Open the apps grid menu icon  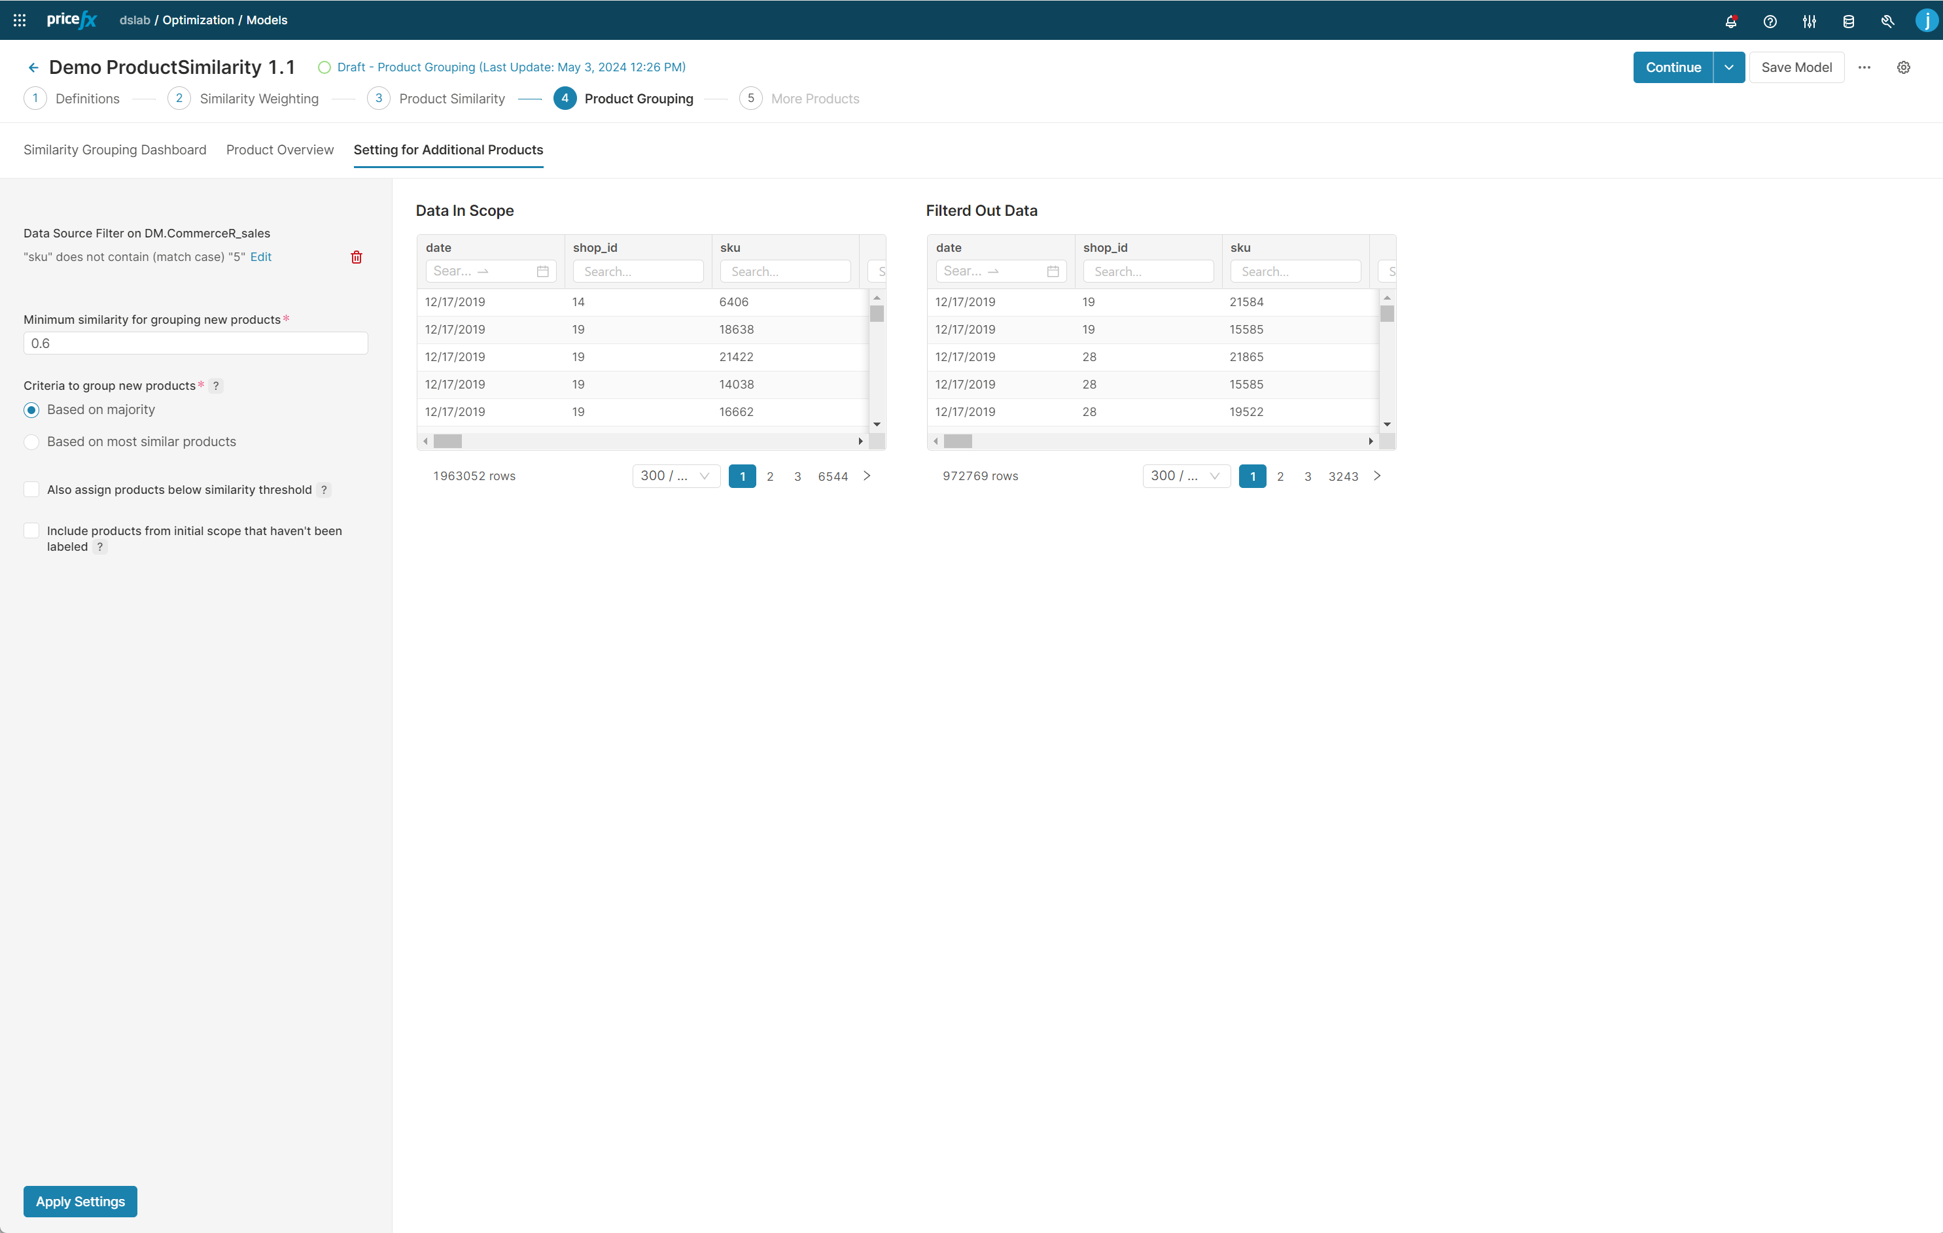coord(20,20)
